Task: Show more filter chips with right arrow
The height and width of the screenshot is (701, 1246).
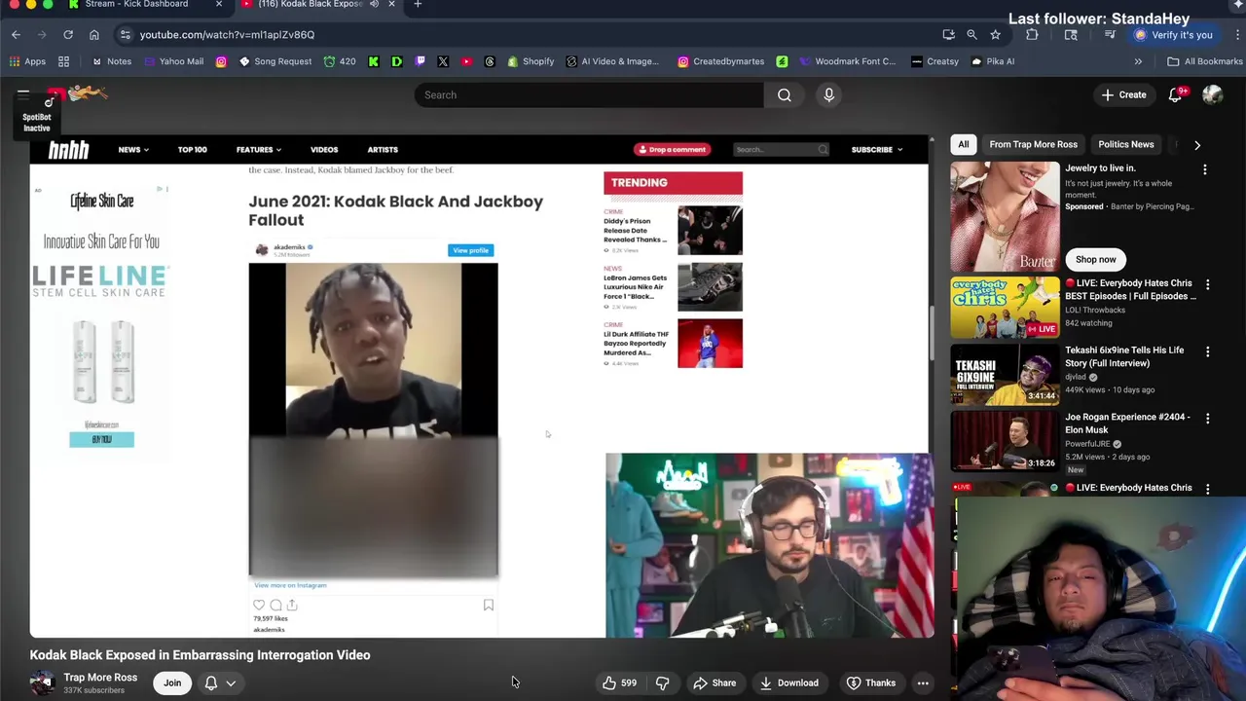Action: pos(1197,145)
